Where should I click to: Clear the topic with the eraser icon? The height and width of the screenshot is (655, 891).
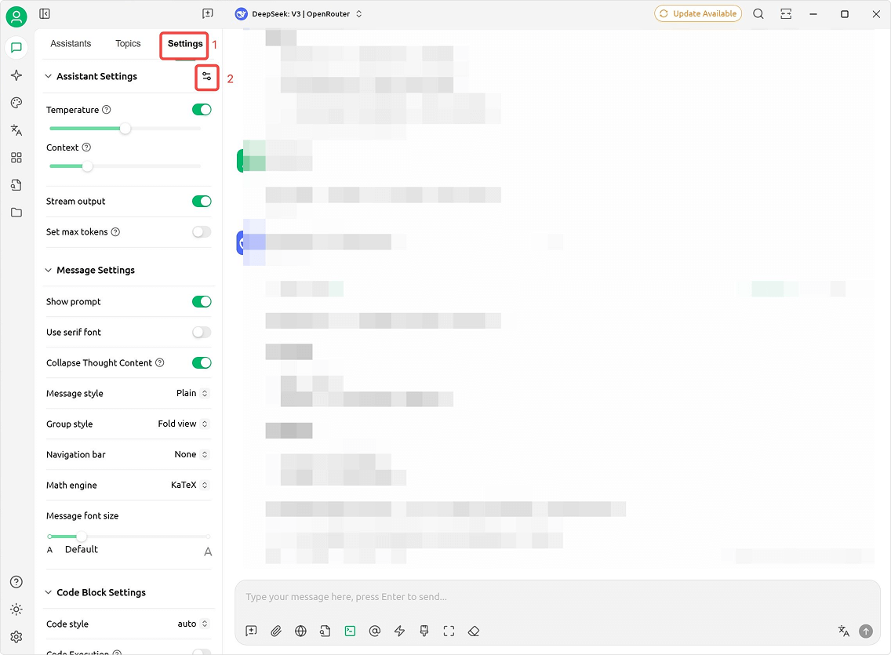474,631
